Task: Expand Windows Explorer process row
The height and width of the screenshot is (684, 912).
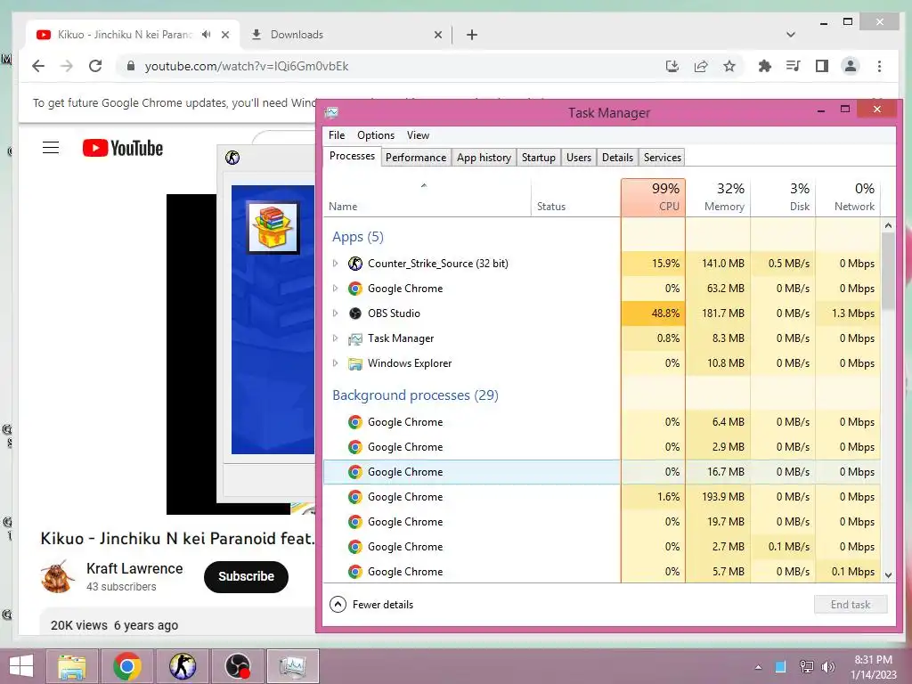Action: click(x=336, y=363)
